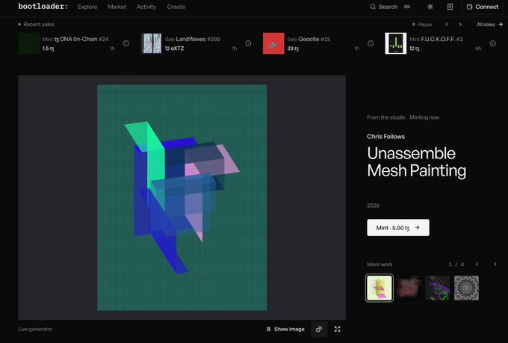The image size is (508, 343).
Task: Click the Search field
Action: tap(390, 7)
